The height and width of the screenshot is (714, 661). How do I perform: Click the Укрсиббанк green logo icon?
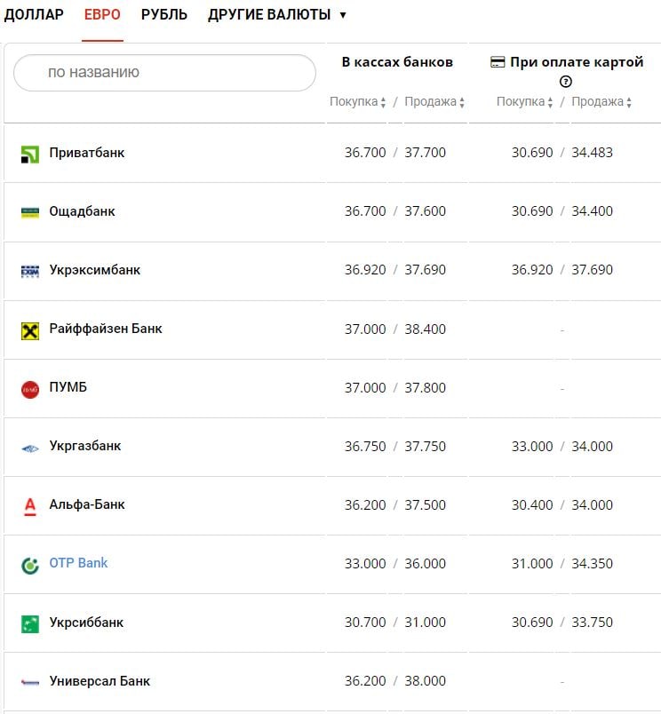(30, 623)
